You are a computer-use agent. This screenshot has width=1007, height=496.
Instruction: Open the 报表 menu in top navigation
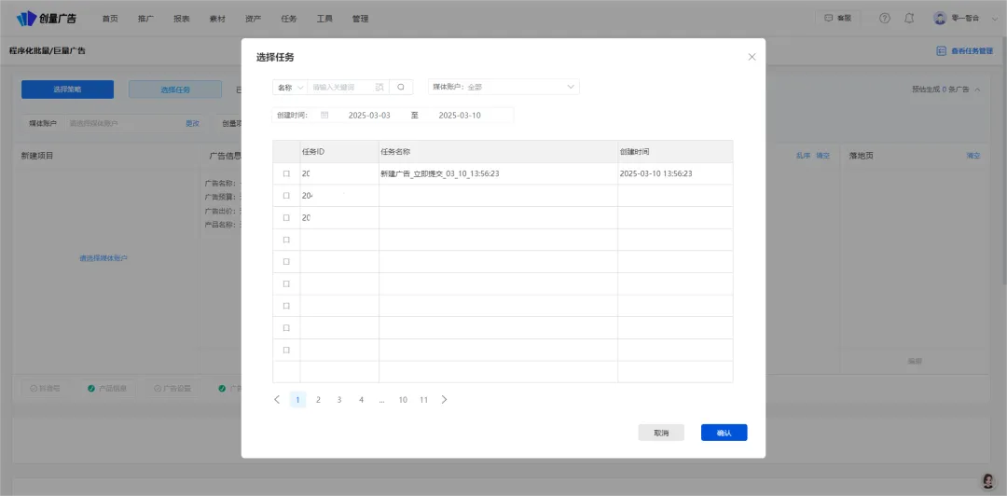click(182, 19)
